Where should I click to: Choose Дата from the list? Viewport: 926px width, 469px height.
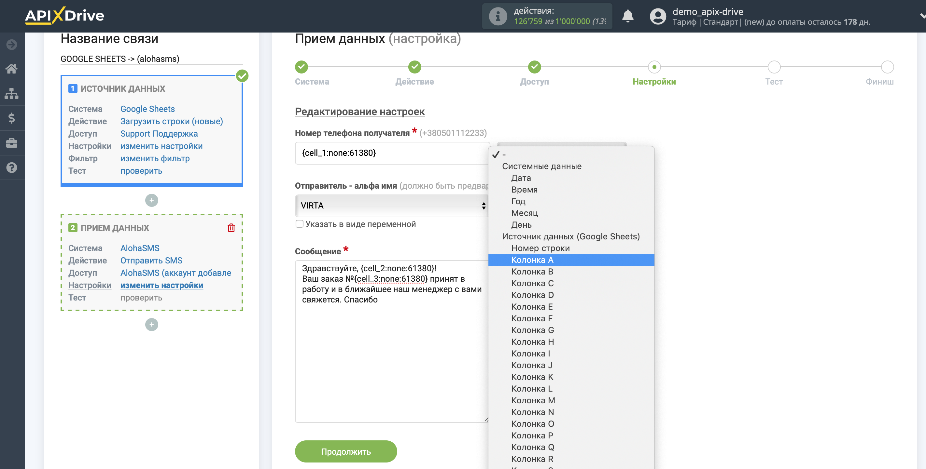[x=571, y=178]
